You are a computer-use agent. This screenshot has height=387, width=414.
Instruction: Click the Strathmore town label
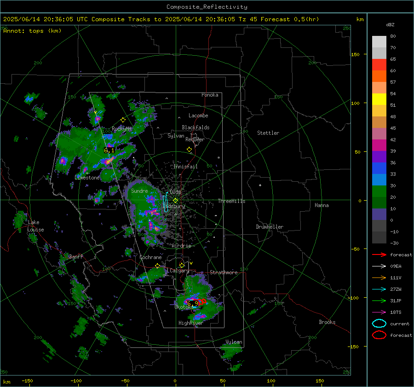(224, 272)
